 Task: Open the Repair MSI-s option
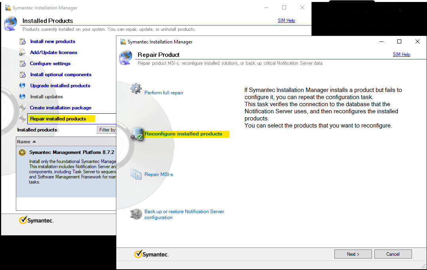click(x=158, y=174)
